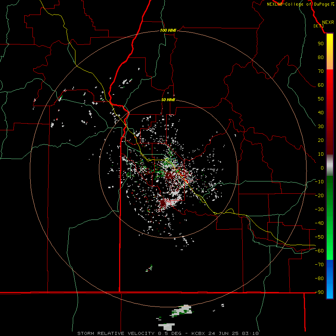Click the -30 value on velocity scale
Image resolution: width=336 pixels, height=336 pixels.
(x=319, y=209)
